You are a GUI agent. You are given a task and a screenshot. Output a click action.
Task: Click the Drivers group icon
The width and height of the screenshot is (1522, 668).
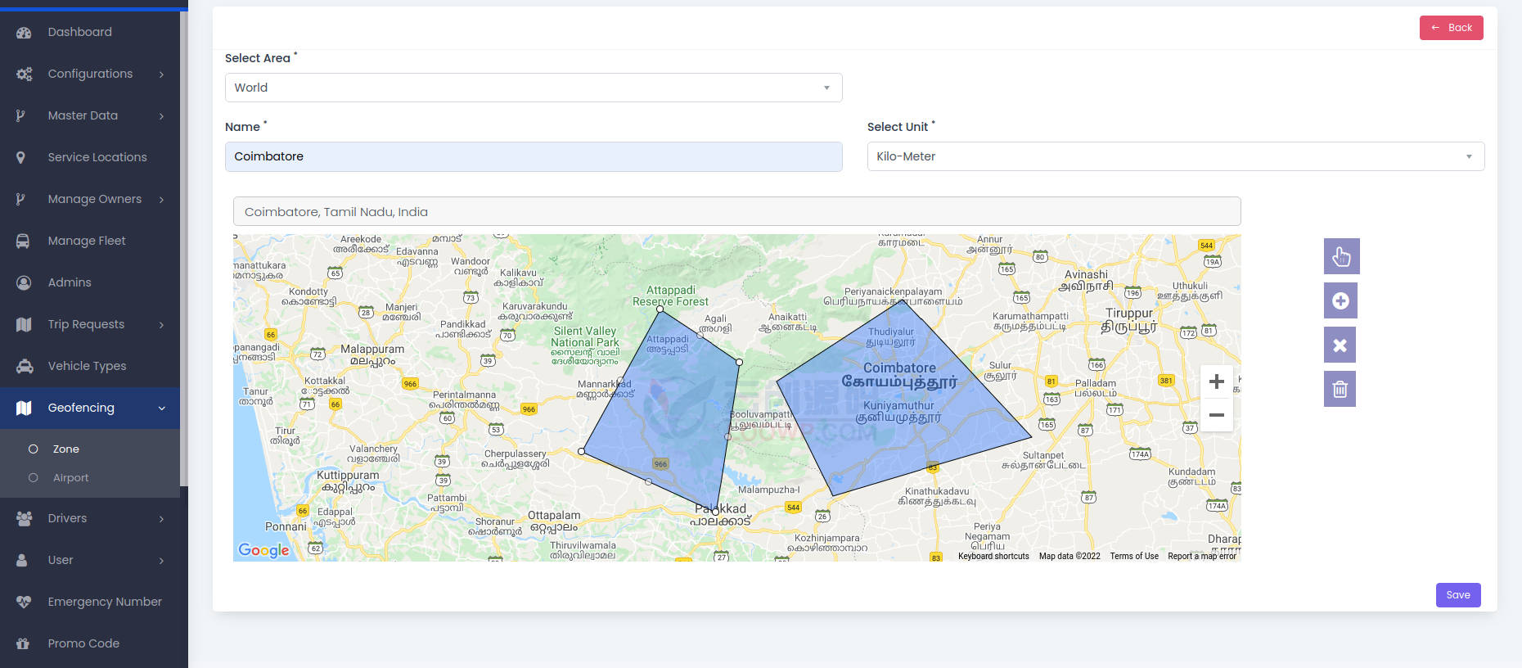pos(24,518)
